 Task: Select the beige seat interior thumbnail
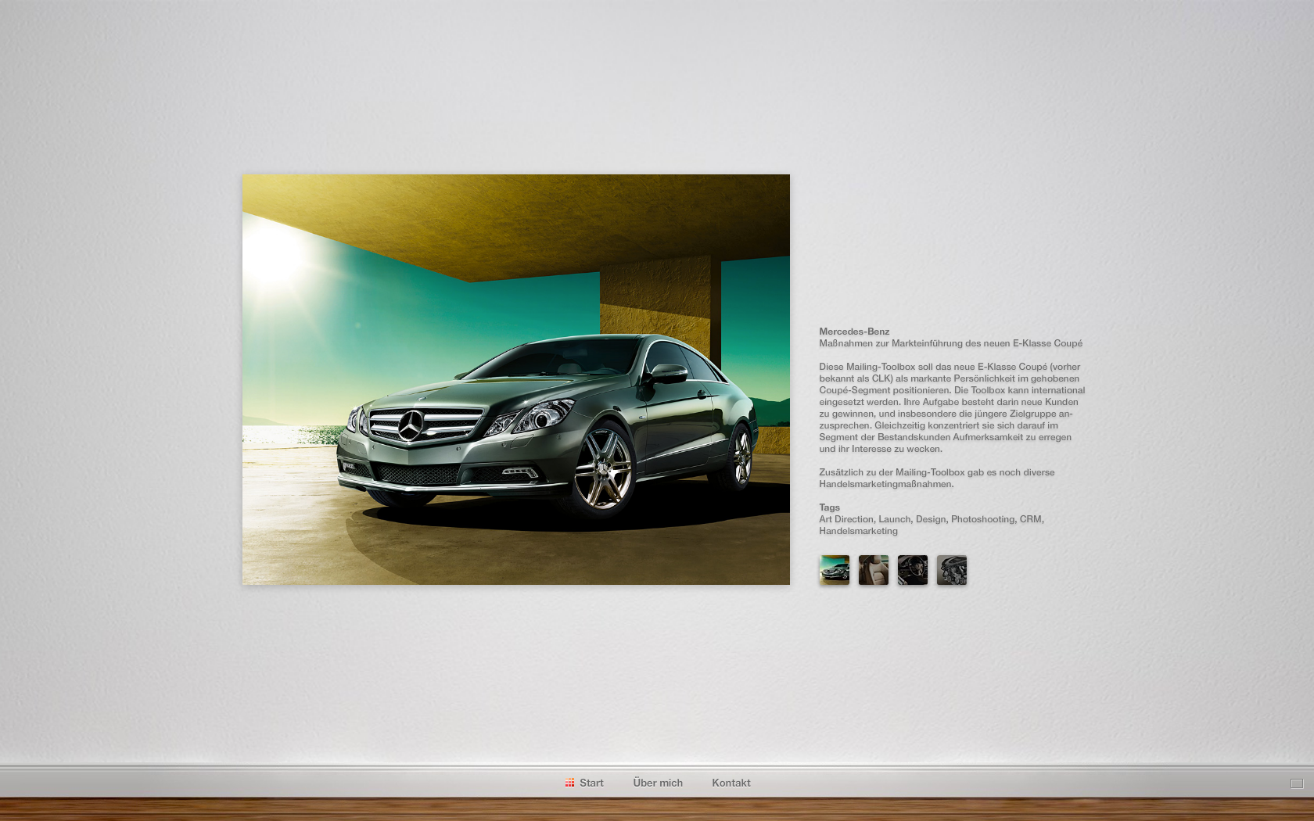tap(874, 570)
